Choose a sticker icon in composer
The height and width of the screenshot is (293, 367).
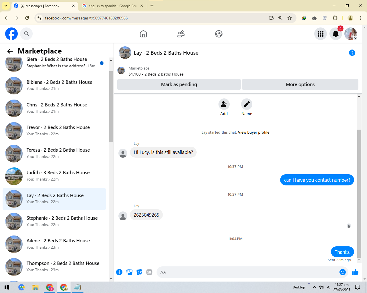point(139,272)
